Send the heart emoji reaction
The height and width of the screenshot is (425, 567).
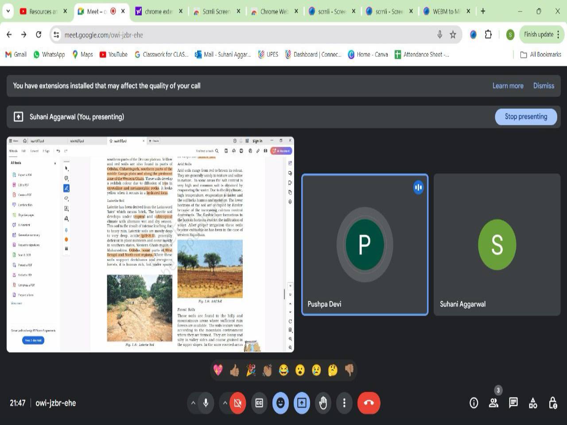[218, 370]
